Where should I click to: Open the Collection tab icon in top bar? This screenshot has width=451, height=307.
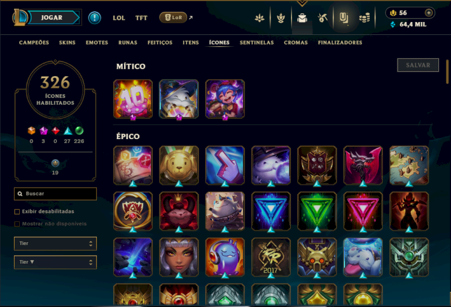344,18
